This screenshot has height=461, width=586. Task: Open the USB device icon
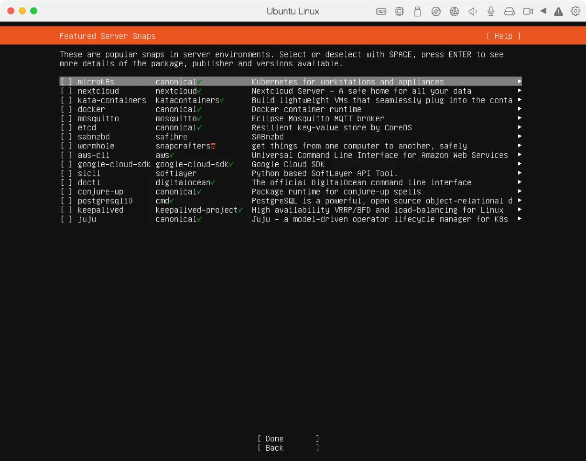pyautogui.click(x=418, y=12)
